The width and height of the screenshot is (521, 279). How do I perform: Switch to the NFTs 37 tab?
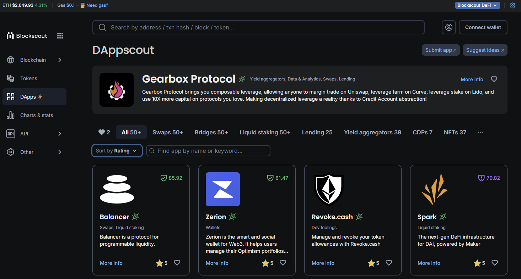tap(455, 132)
